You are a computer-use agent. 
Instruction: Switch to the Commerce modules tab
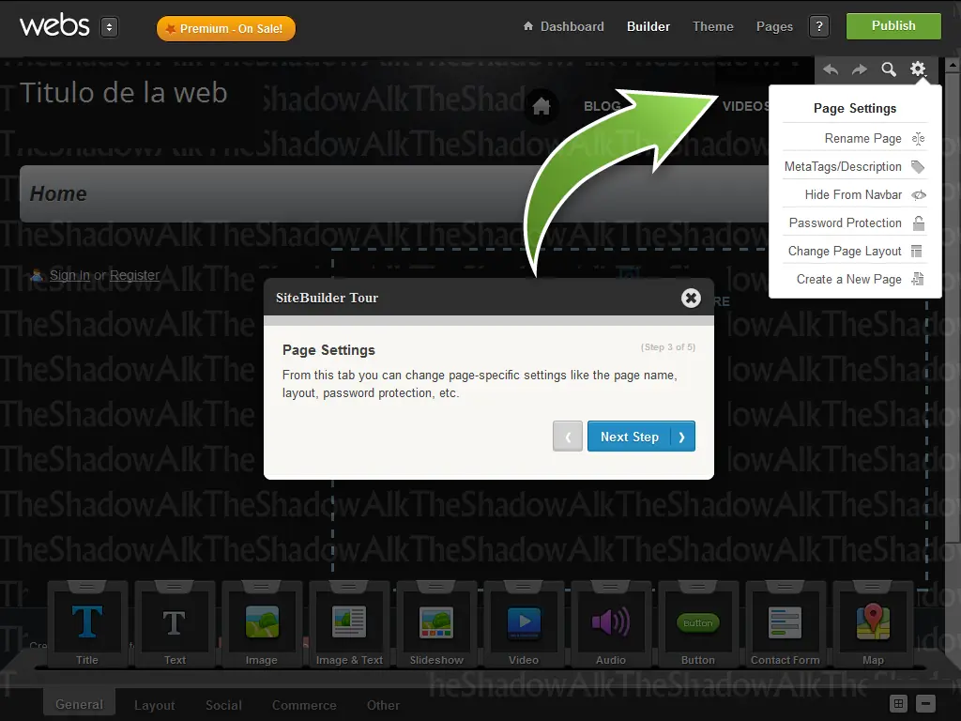pyautogui.click(x=304, y=705)
